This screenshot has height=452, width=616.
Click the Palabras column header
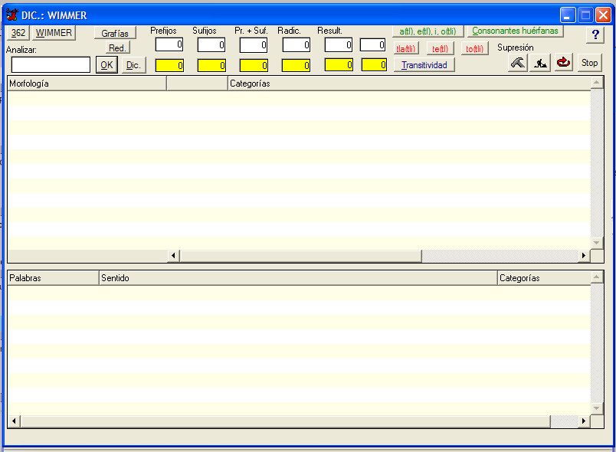click(x=53, y=277)
